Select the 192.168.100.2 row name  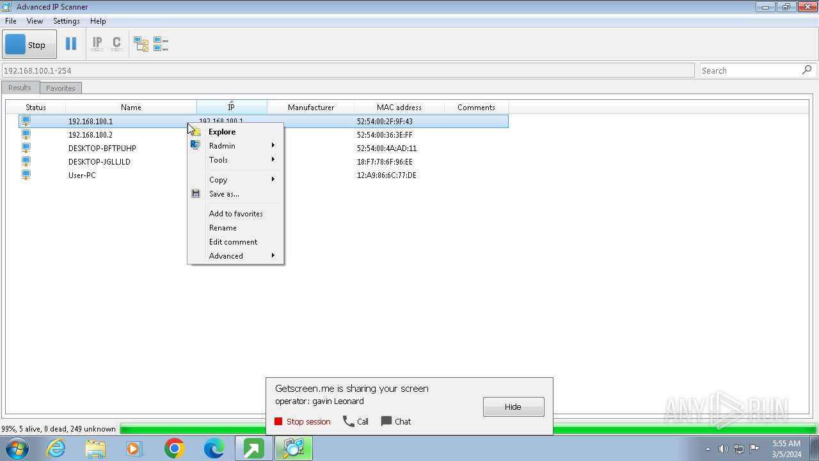90,135
